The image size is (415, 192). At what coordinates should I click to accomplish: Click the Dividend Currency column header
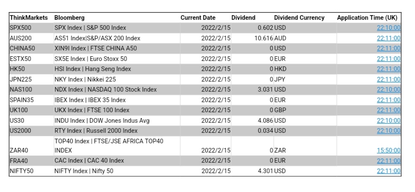[x=299, y=18]
